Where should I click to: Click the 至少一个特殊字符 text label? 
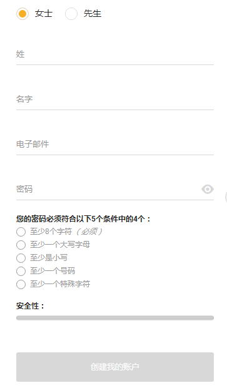60,284
